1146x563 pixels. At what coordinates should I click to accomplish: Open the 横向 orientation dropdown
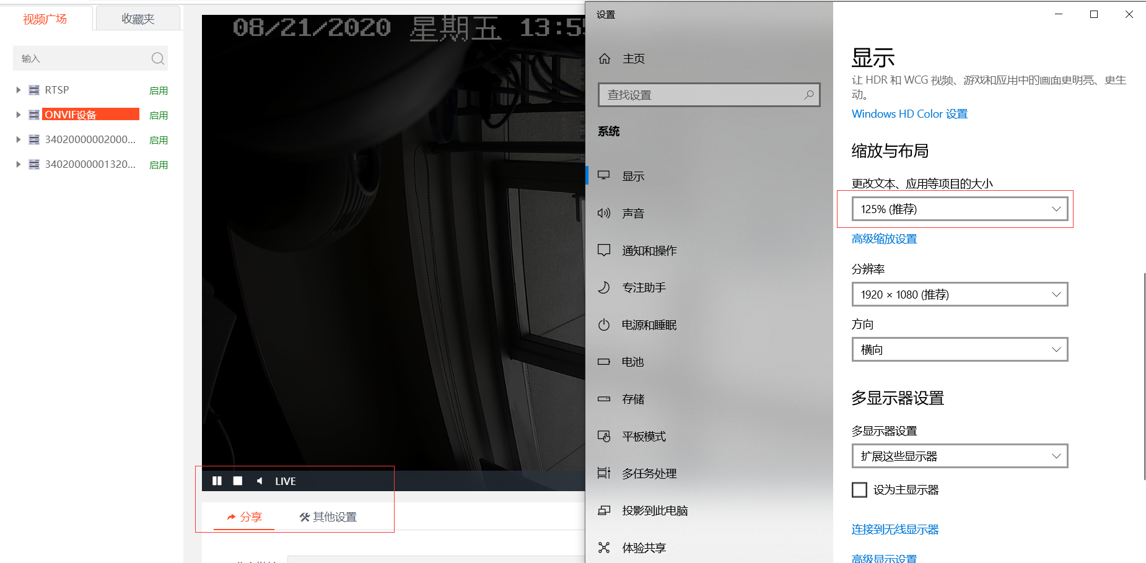pyautogui.click(x=960, y=349)
